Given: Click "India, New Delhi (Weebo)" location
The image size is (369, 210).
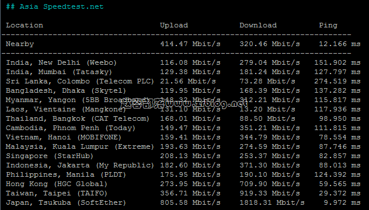Looking at the screenshot, I should (61, 62).
